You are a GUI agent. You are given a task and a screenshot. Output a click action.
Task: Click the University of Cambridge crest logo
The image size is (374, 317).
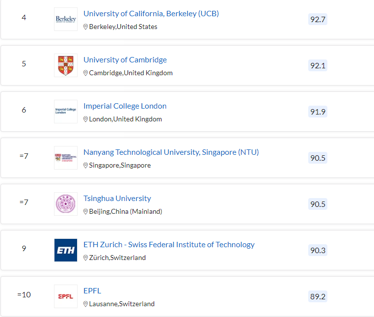66,65
